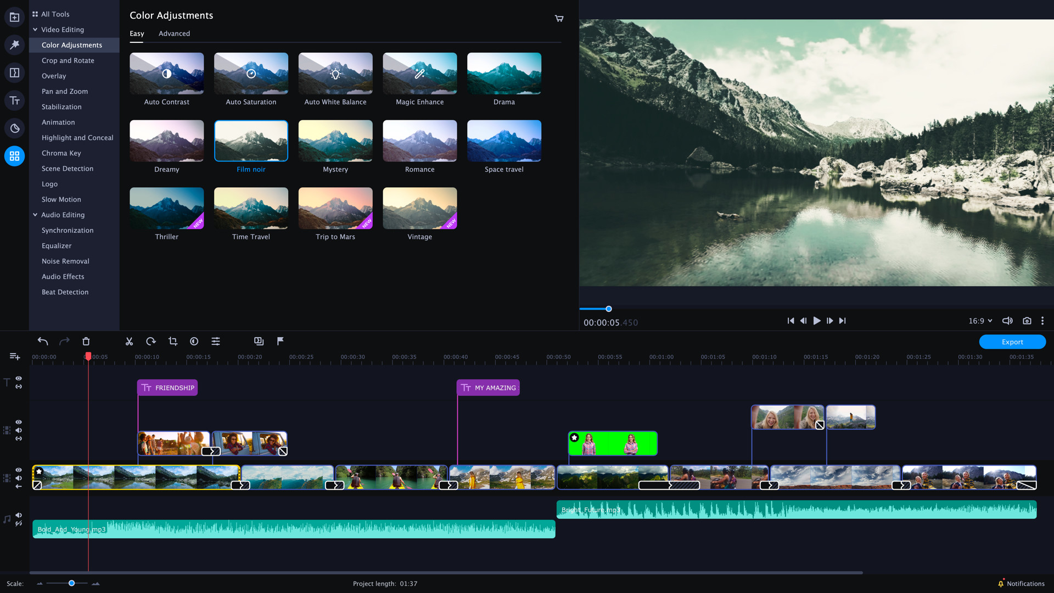Open the 16:9 aspect ratio dropdown
Image resolution: width=1054 pixels, height=593 pixels.
point(980,321)
